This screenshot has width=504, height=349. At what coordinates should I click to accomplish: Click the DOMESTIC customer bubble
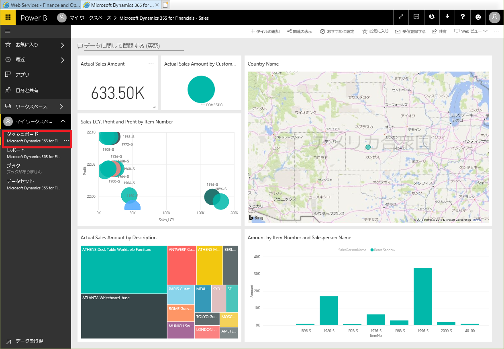point(201,89)
